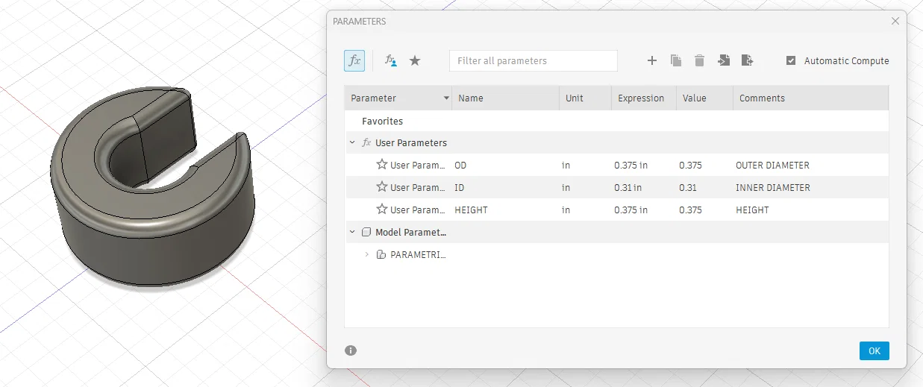Click the Comments column header
The image size is (923, 387).
[x=811, y=98]
